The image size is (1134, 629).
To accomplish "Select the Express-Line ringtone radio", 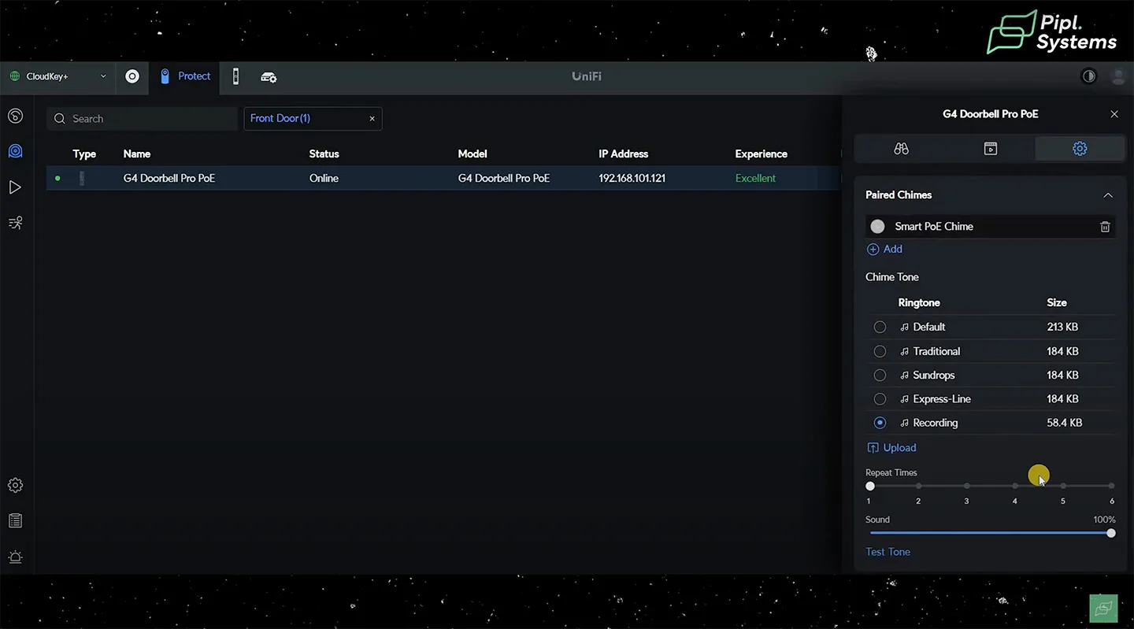I will 880,399.
